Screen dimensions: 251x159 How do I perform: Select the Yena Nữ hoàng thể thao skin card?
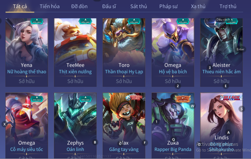[27, 52]
